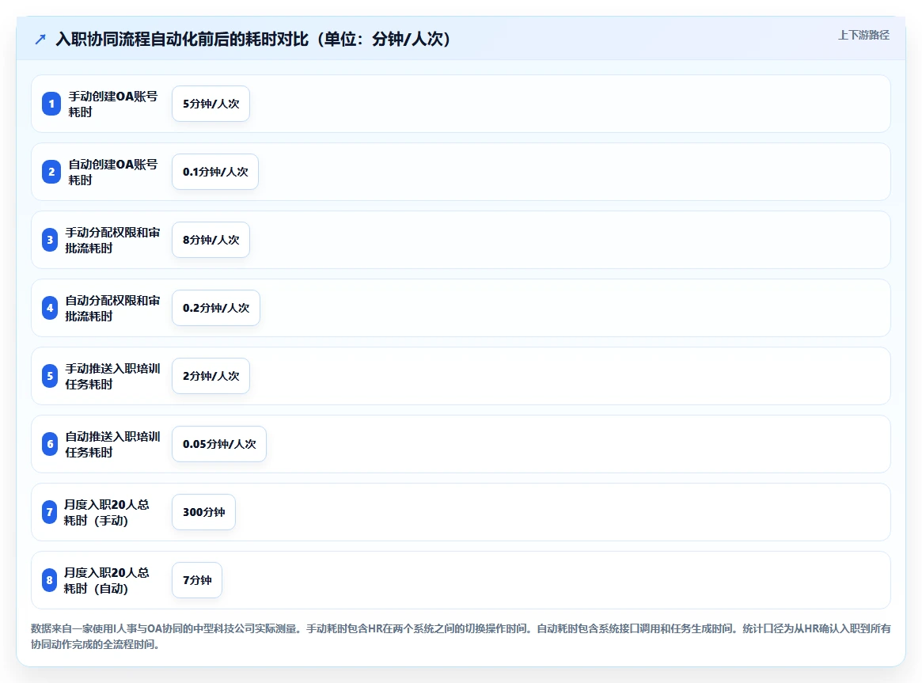Screen dimensions: 922x683
Task: Click the 自动推送入职培训任务耗时 label
Action: click(112, 445)
